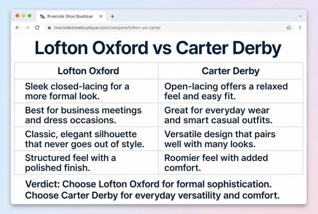Click 'Versatile design that pairs well' cell
This screenshot has height=214, width=318.
tap(231, 139)
